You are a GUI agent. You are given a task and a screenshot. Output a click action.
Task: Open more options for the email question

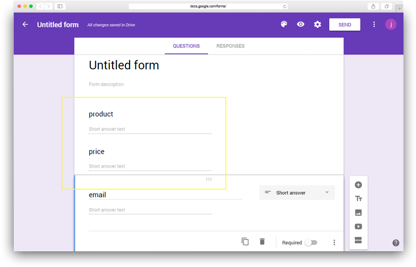coord(334,242)
